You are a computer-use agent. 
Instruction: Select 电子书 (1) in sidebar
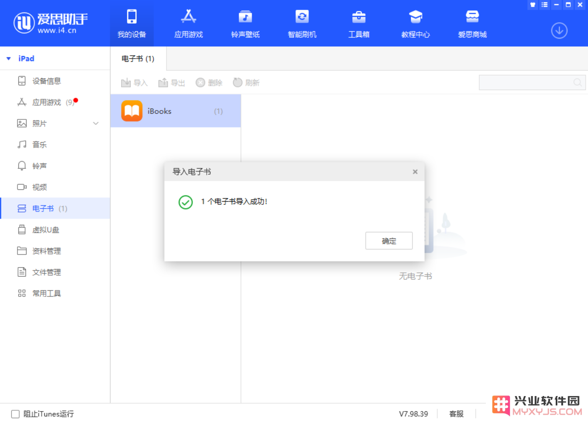click(x=55, y=209)
